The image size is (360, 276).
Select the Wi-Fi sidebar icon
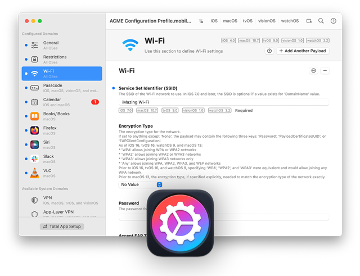click(x=34, y=74)
